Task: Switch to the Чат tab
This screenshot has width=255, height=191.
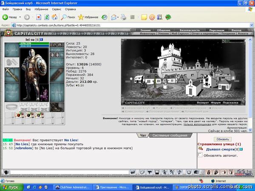Action: coord(143,135)
